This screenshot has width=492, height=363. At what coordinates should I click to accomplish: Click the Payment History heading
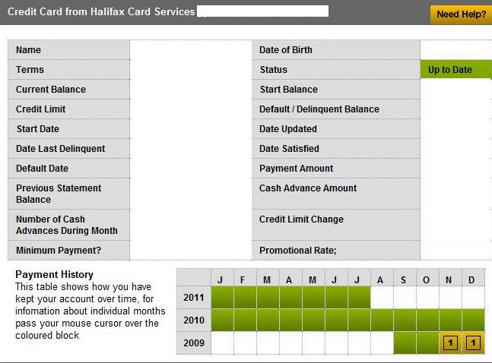55,274
